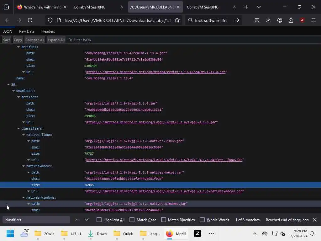321x241 pixels.
Task: Open volume tray icon
Action: [x=283, y=233]
